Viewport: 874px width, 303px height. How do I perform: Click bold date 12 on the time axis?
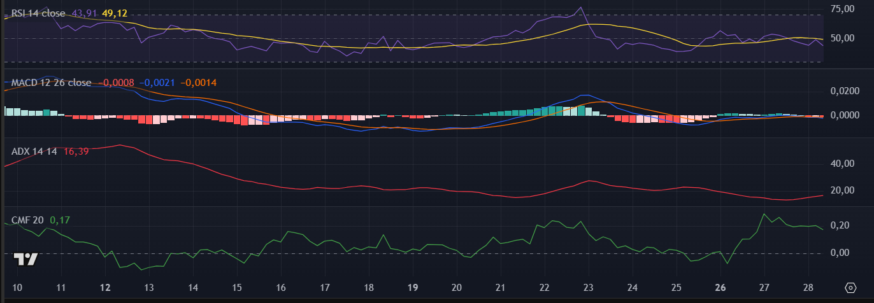tap(105, 287)
